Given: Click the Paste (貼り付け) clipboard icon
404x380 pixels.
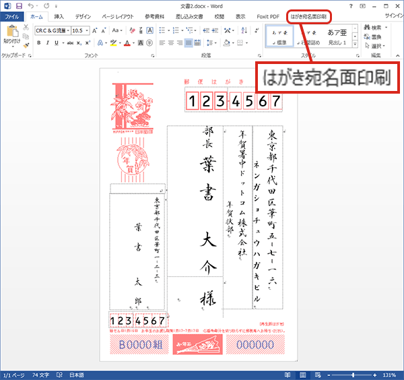Looking at the screenshot, I should [x=12, y=36].
